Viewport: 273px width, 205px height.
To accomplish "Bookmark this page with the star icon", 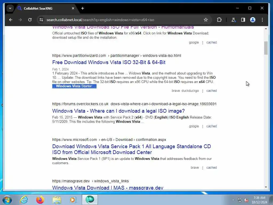I will [x=206, y=20].
